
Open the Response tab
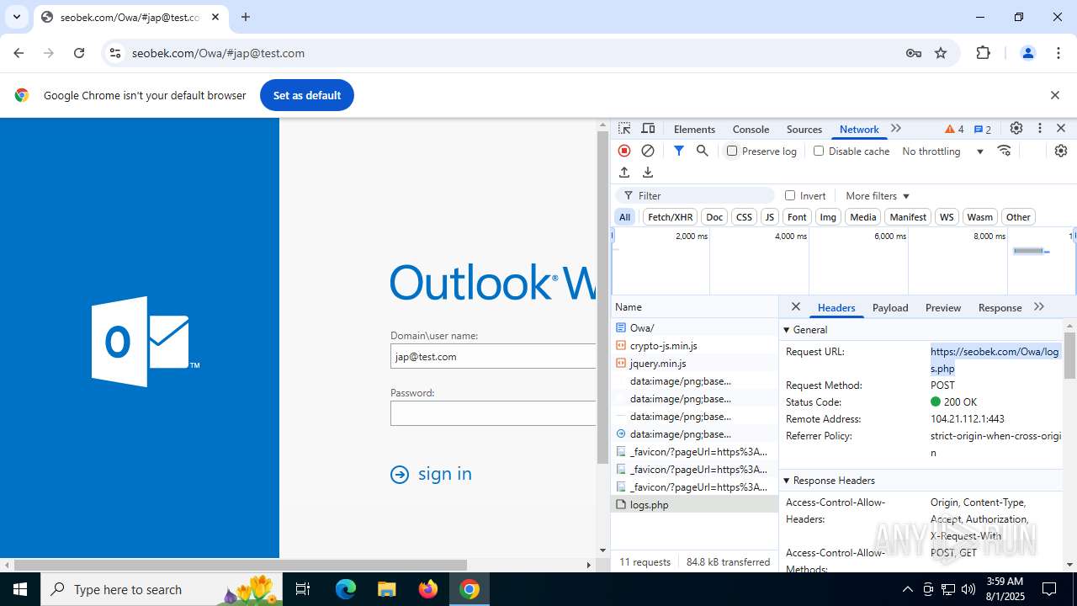tap(1000, 308)
